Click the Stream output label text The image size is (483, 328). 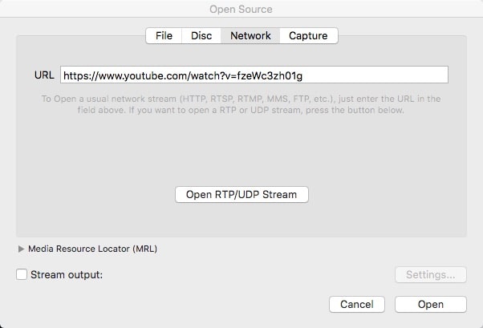67,274
